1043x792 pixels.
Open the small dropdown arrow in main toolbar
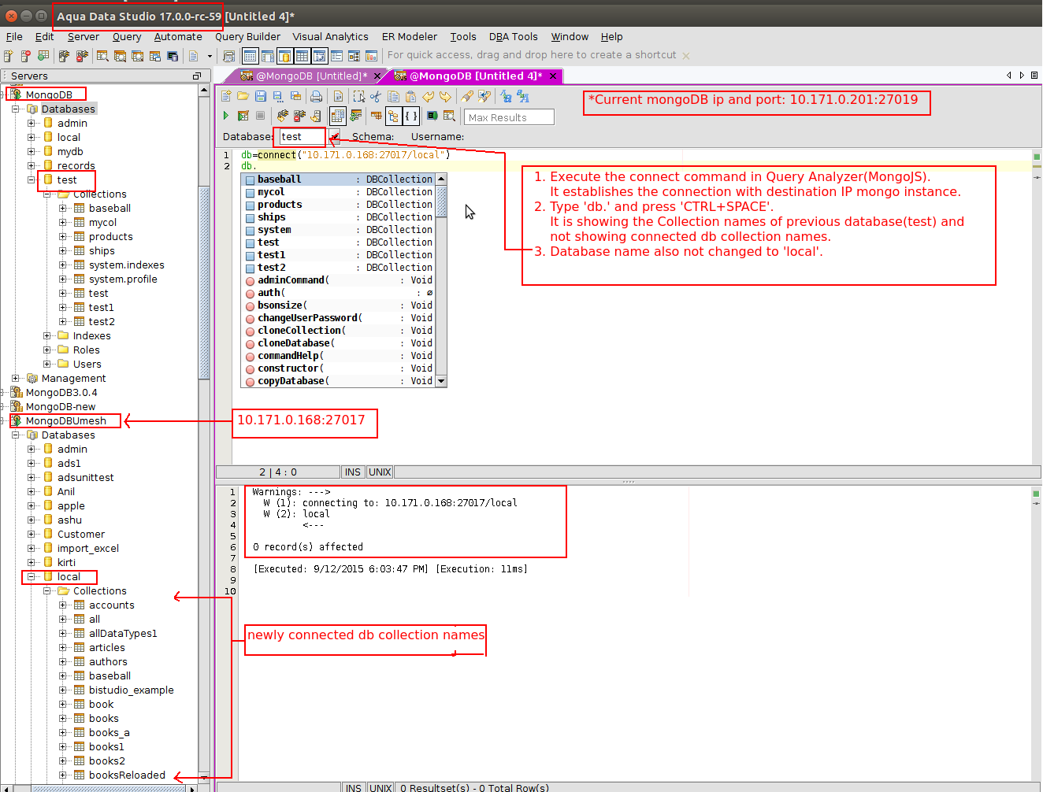click(210, 56)
